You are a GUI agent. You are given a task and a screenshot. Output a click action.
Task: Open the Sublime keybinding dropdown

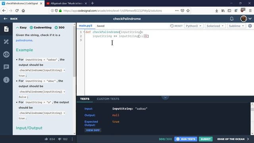237,26
